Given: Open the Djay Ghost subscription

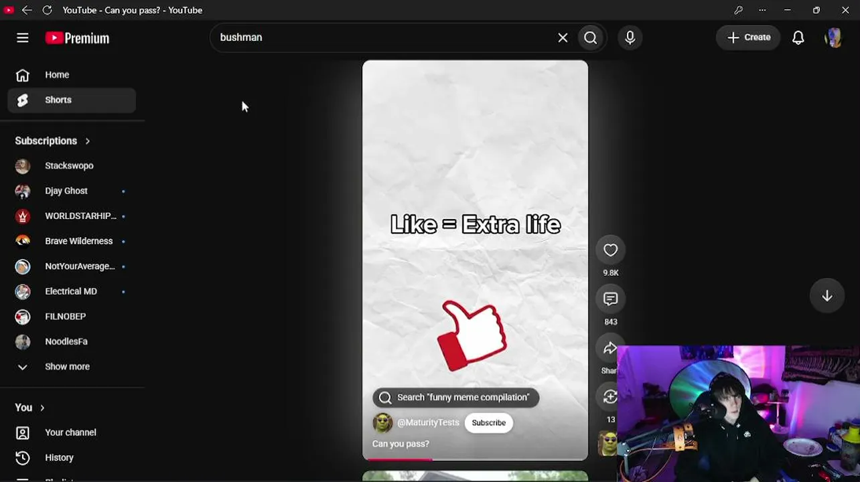Looking at the screenshot, I should [x=72, y=191].
